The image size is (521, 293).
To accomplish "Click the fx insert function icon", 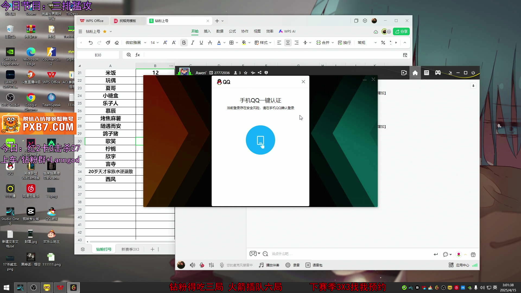I will pos(138,55).
